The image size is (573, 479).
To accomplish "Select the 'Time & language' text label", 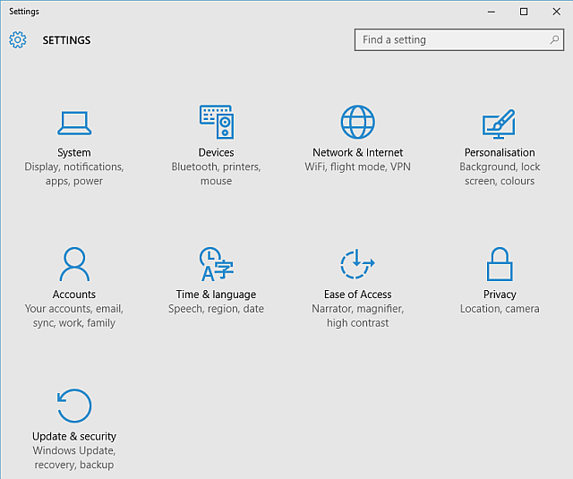I will click(216, 295).
